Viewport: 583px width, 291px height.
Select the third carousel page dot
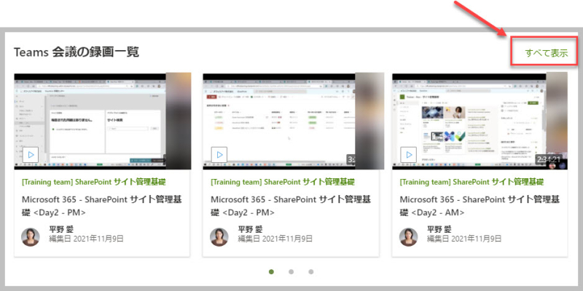click(311, 271)
